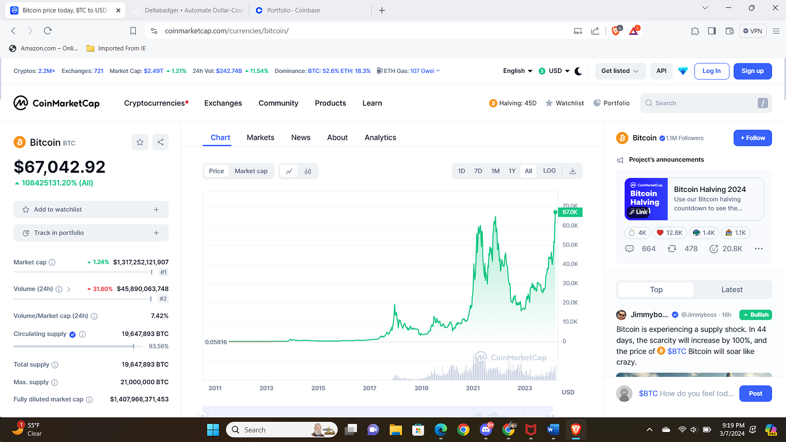Switch to line chart icon
The image size is (786, 442).
tap(289, 171)
